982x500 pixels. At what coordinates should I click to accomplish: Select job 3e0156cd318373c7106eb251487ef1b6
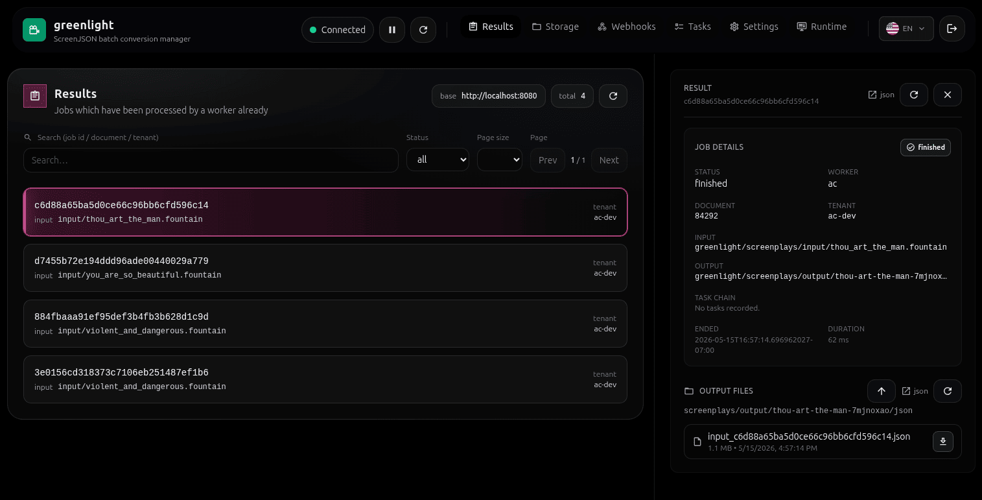pos(325,379)
